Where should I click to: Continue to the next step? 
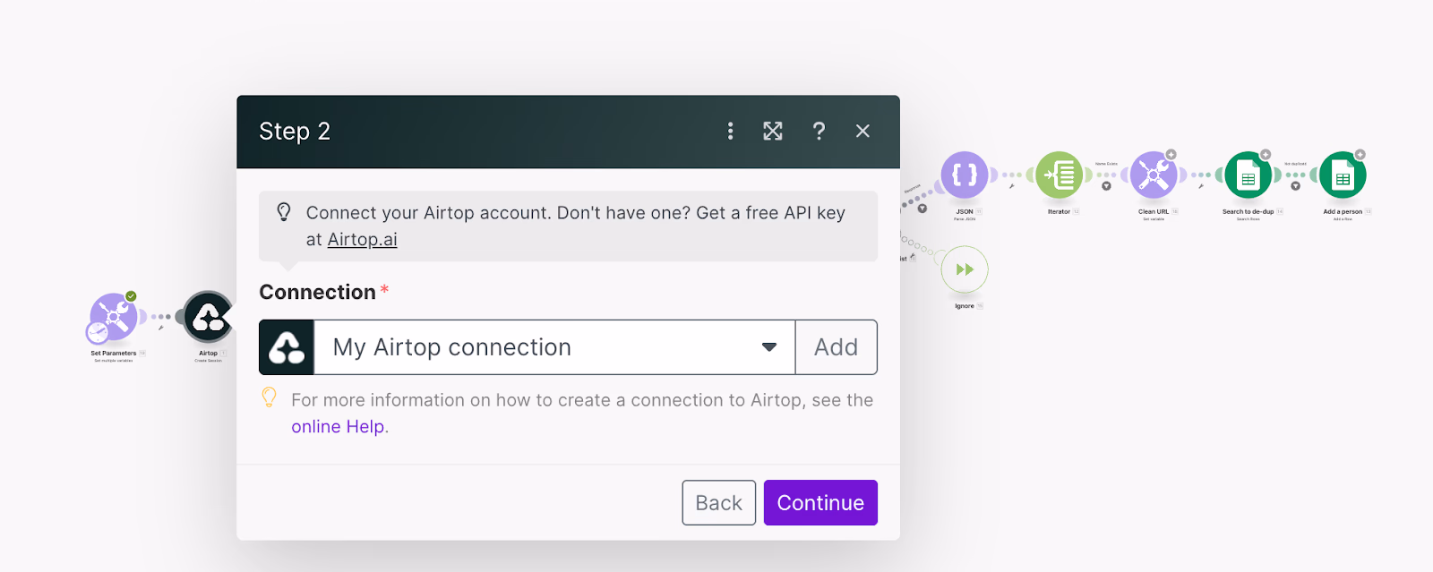tap(820, 503)
